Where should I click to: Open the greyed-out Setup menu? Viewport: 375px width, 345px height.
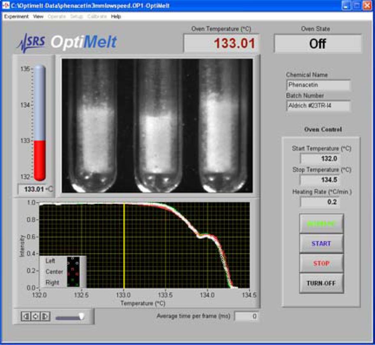click(76, 16)
